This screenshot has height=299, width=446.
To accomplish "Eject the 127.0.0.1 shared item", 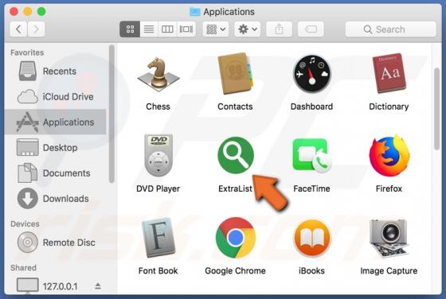I will [98, 286].
